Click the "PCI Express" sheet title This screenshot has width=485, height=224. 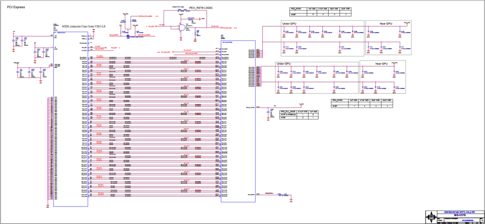pyautogui.click(x=16, y=7)
